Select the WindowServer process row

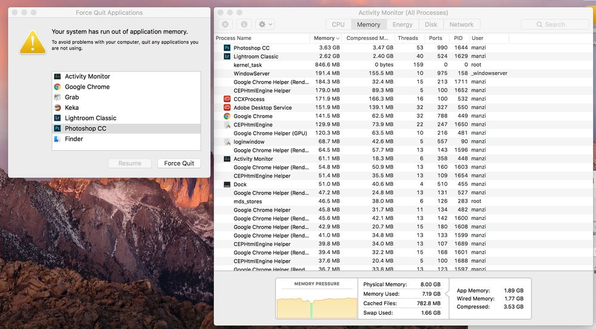(403, 73)
